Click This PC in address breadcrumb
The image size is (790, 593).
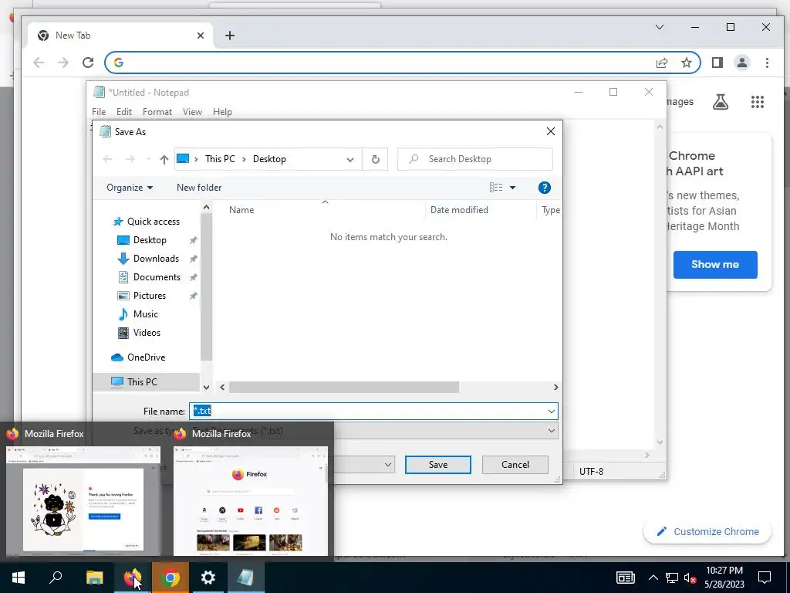click(x=220, y=159)
